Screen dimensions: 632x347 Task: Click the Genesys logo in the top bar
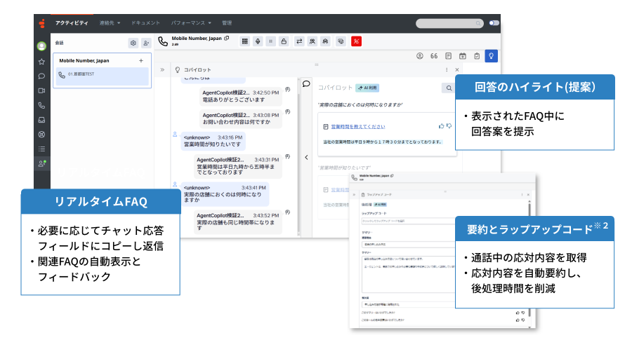click(42, 23)
